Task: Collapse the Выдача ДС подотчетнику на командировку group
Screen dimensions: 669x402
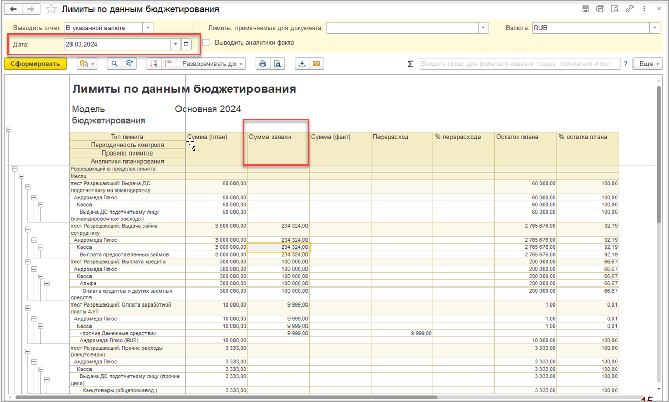Action: pyautogui.click(x=28, y=187)
